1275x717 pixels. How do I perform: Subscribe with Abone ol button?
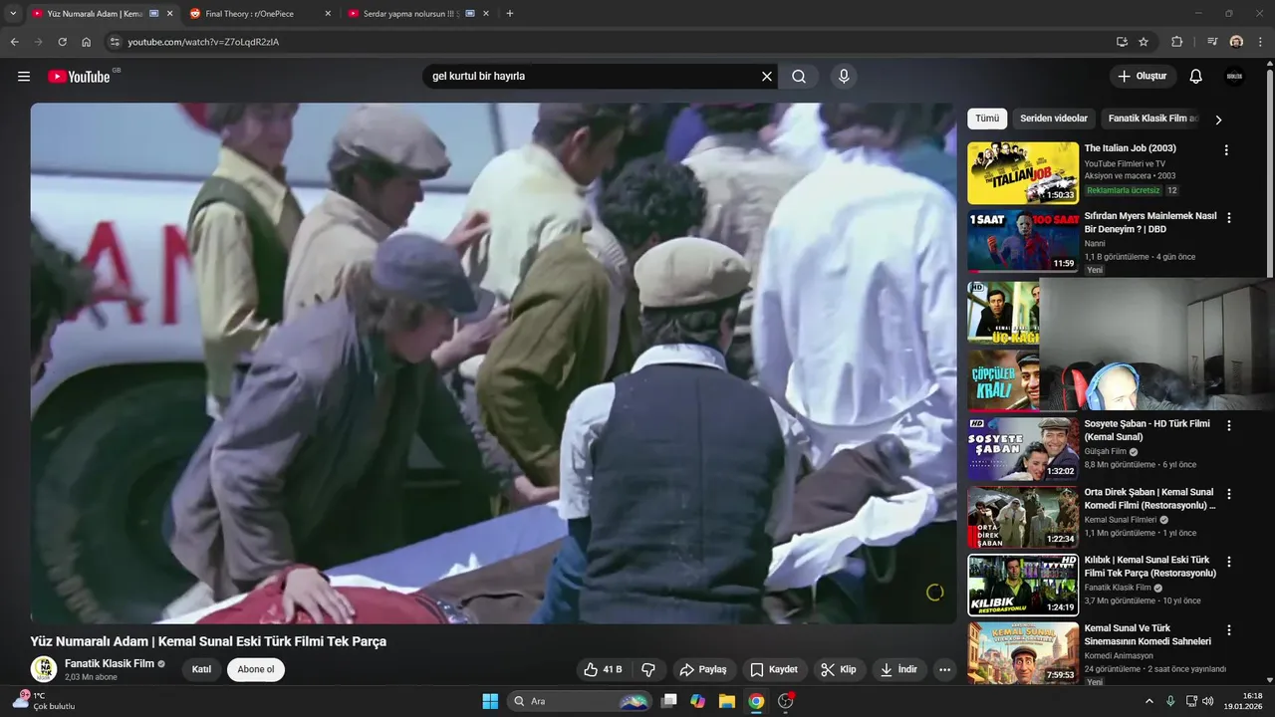coord(256,669)
